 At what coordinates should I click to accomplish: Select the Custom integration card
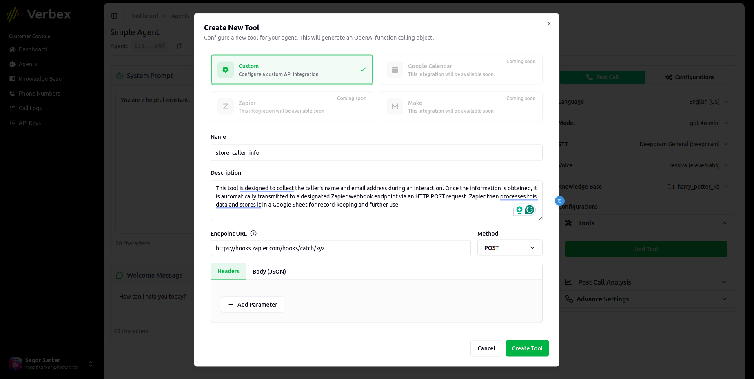[x=292, y=70]
